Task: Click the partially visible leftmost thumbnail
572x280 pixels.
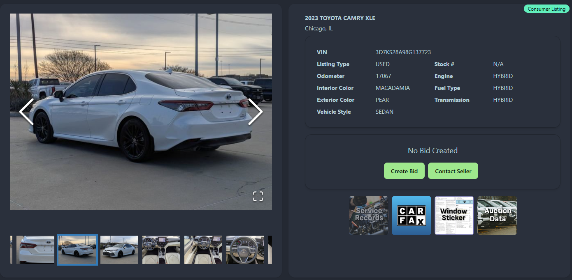Action: [11, 250]
